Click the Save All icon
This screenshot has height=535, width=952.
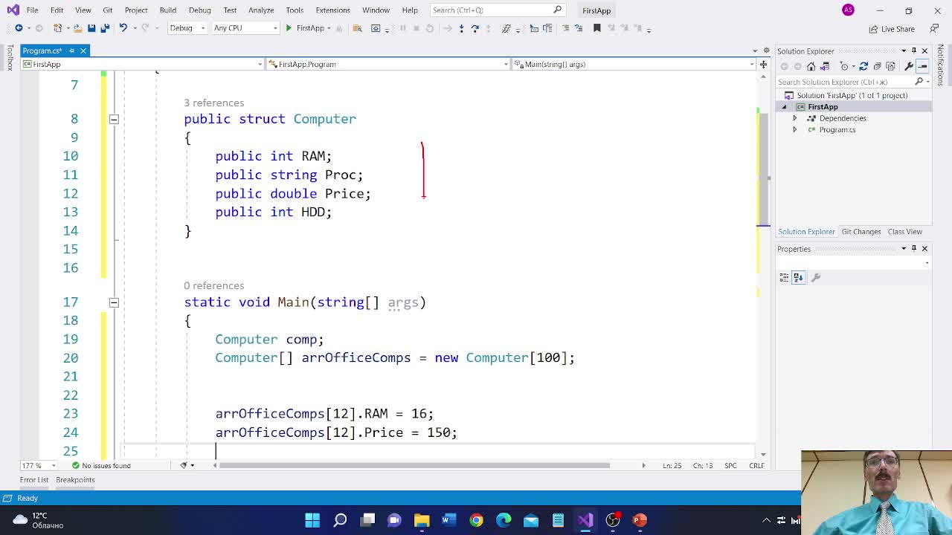105,28
